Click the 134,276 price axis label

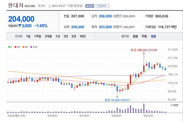(x=173, y=83)
